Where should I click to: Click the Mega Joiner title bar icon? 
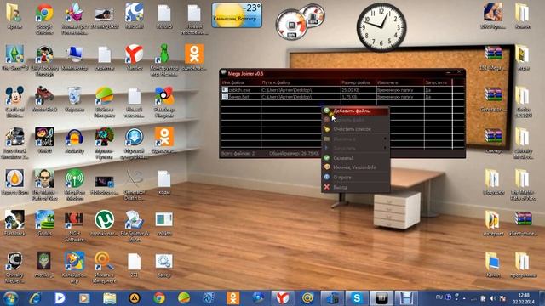click(223, 73)
